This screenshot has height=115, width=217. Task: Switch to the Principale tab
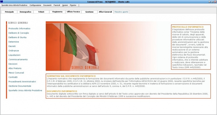pyautogui.click(x=9, y=12)
